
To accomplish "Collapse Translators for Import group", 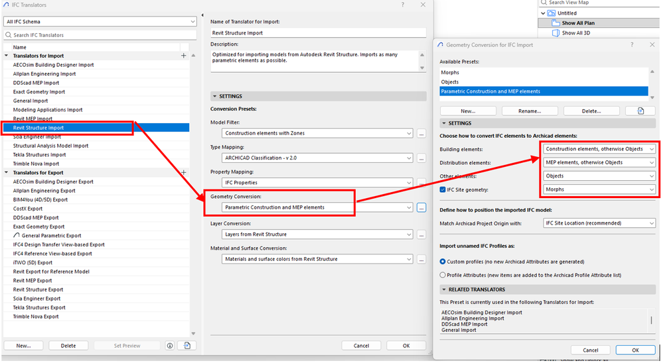I will click(7, 56).
